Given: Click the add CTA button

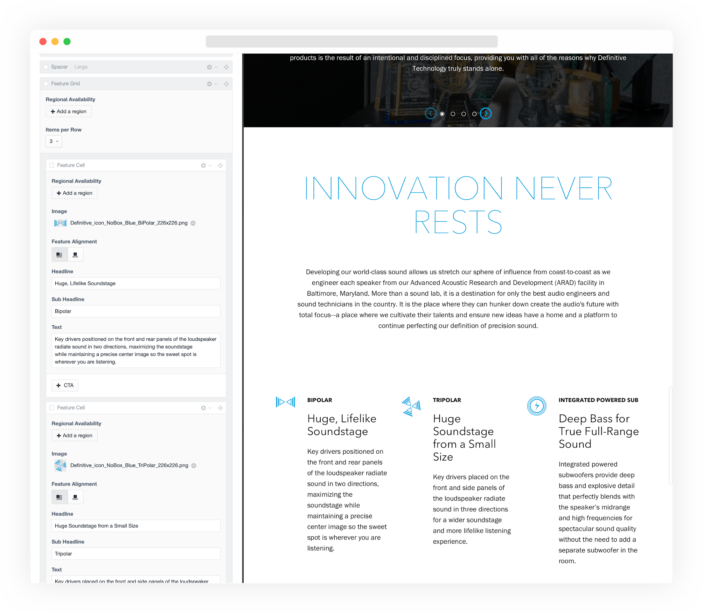Looking at the screenshot, I should click(x=65, y=386).
